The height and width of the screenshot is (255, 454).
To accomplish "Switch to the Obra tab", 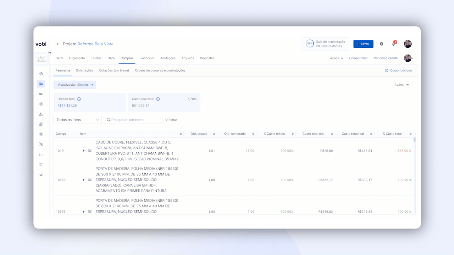I will click(x=111, y=58).
